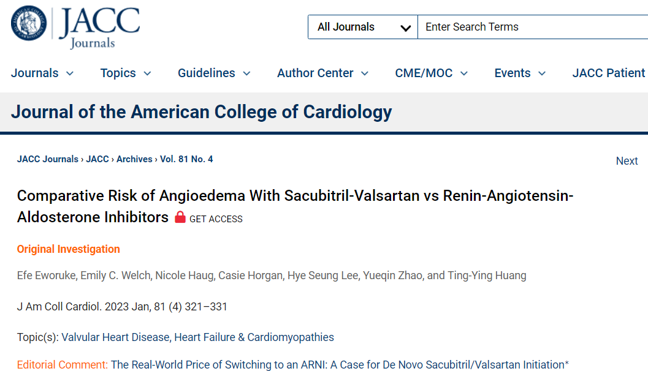Open the Vol. 81 No. 4 breadcrumb
648x371 pixels.
(186, 159)
